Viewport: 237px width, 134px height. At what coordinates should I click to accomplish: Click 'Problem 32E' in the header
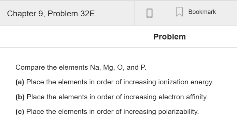point(71,14)
